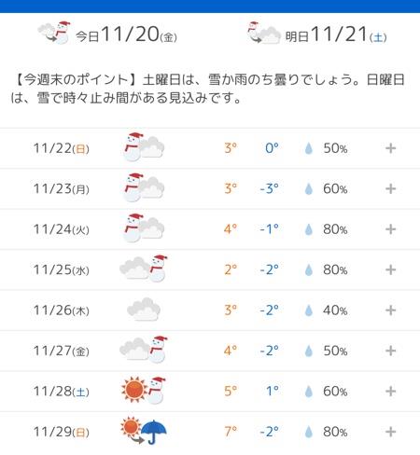Expand the 11/28 row plus sign
Screen dimensions: 420x455
point(390,392)
